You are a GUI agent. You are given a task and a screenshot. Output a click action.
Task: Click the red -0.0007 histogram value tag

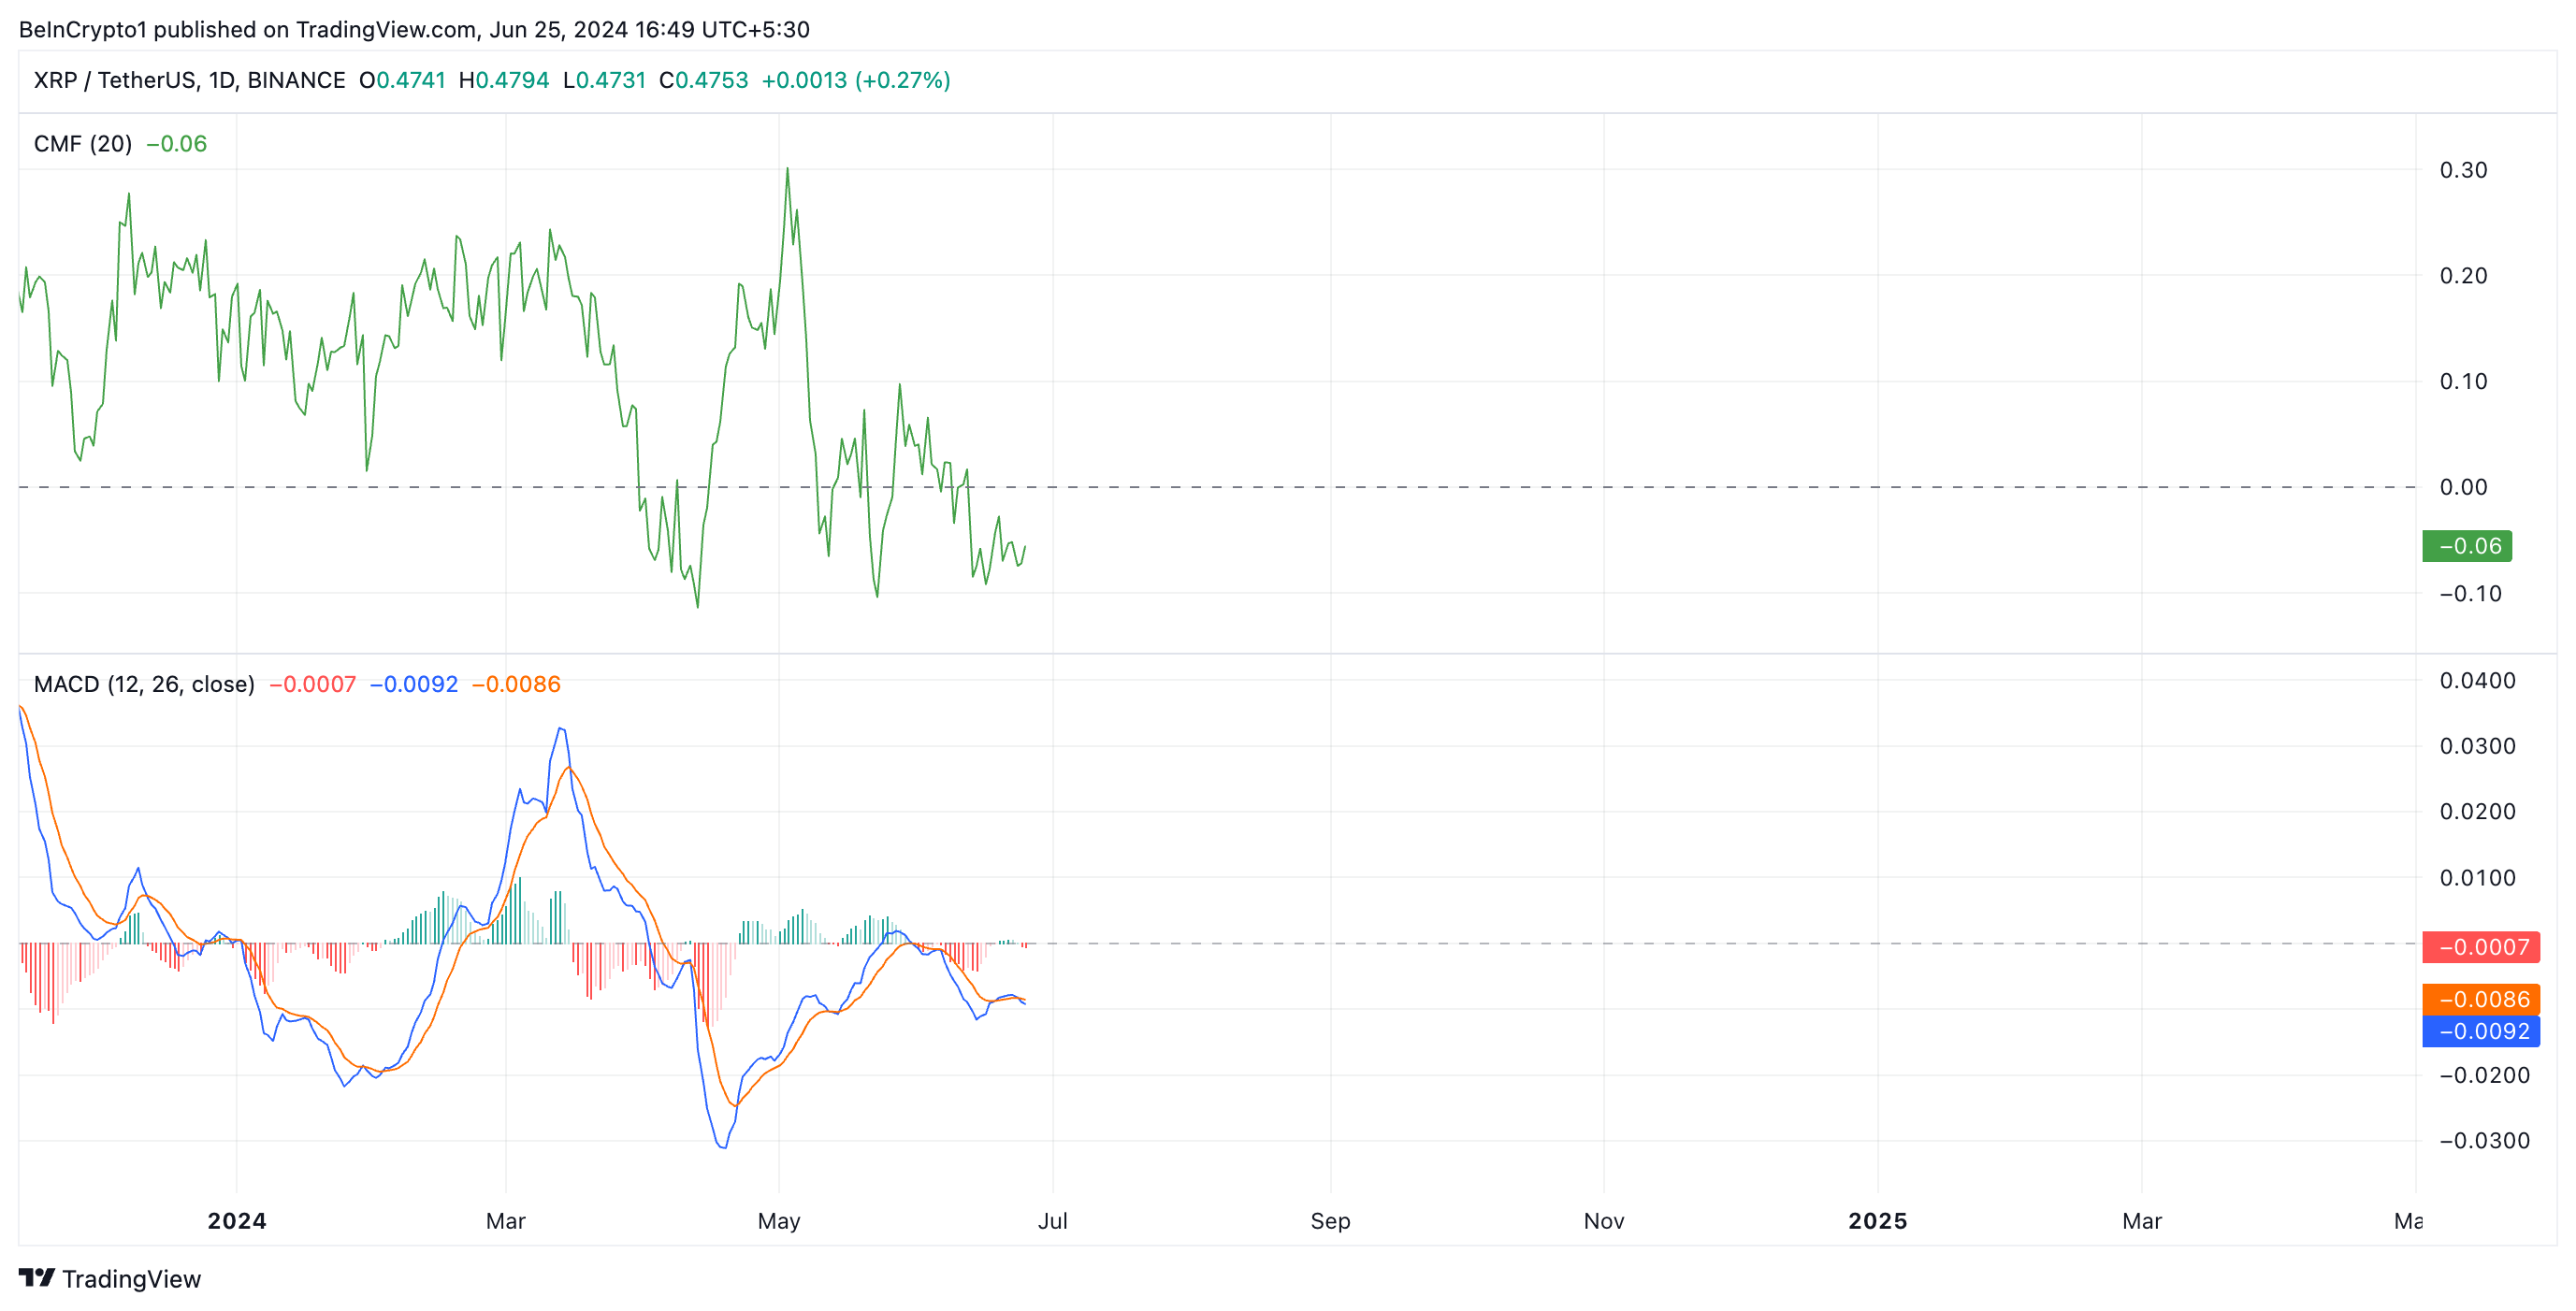[2480, 947]
